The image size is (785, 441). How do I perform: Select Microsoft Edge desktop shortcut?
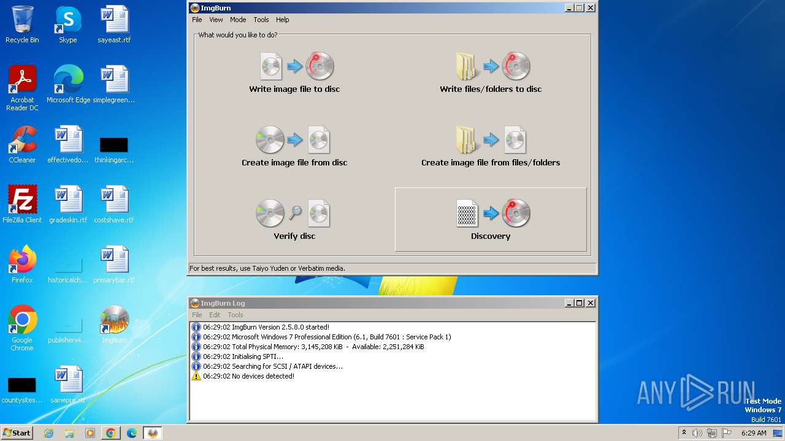(68, 85)
